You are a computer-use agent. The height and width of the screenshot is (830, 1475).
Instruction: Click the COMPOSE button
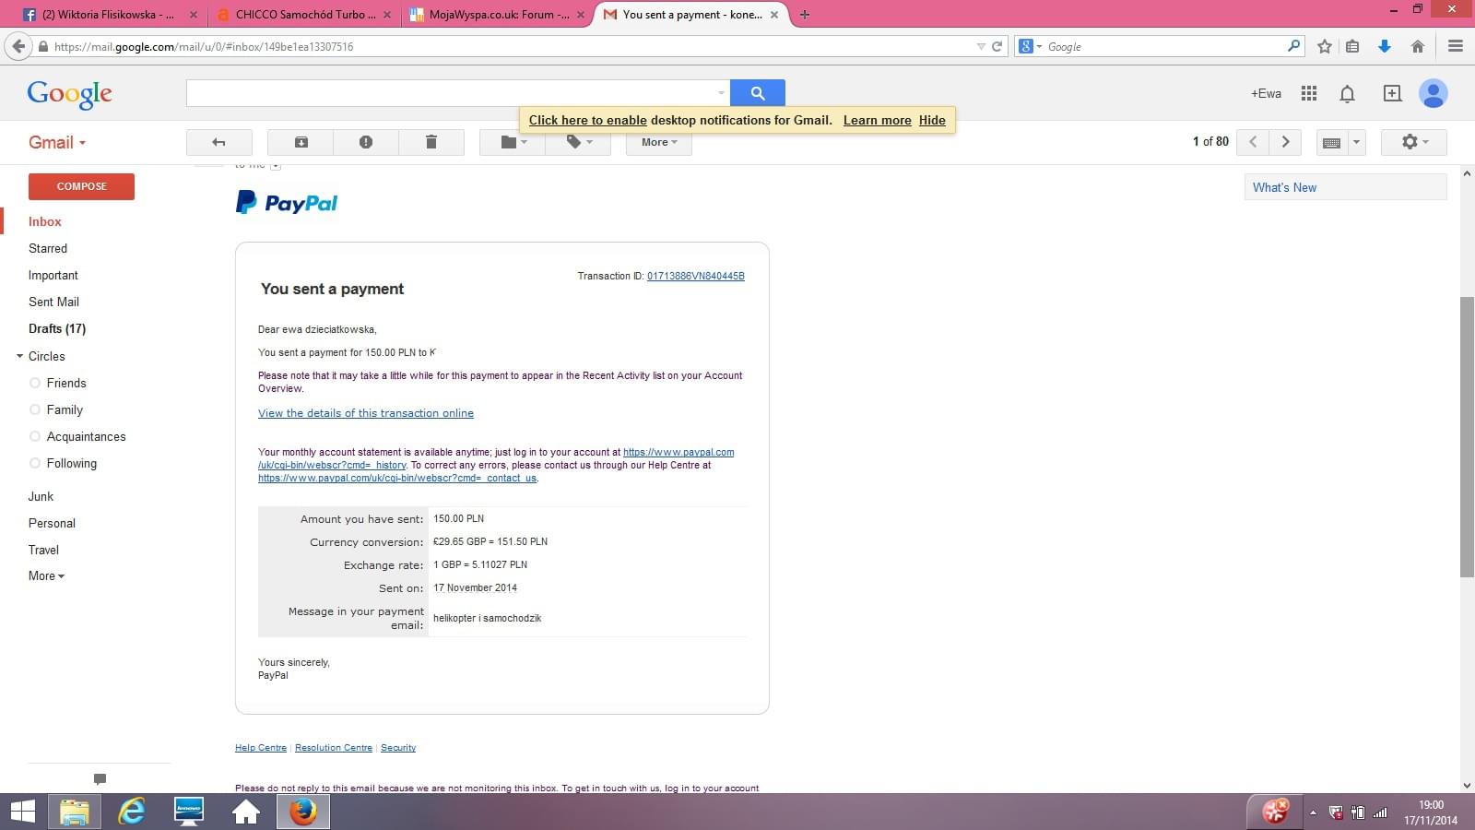click(81, 186)
